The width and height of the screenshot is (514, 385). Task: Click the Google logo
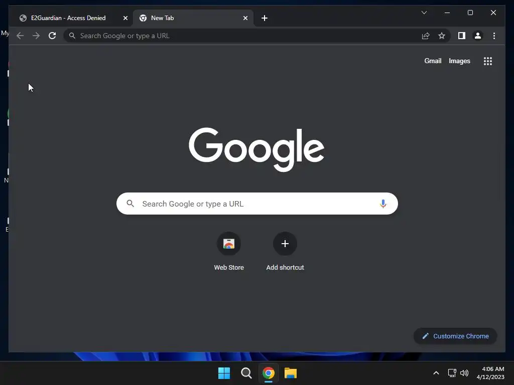(x=256, y=149)
